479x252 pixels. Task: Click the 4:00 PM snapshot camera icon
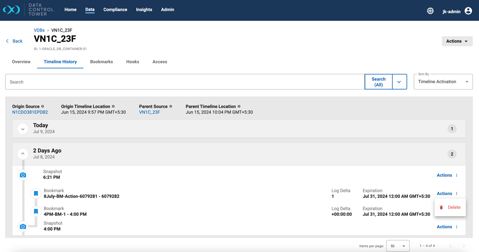point(23,226)
